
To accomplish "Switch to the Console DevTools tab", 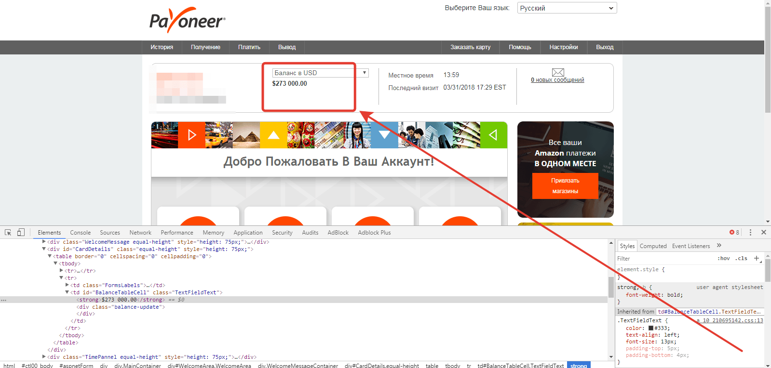I will pos(80,232).
